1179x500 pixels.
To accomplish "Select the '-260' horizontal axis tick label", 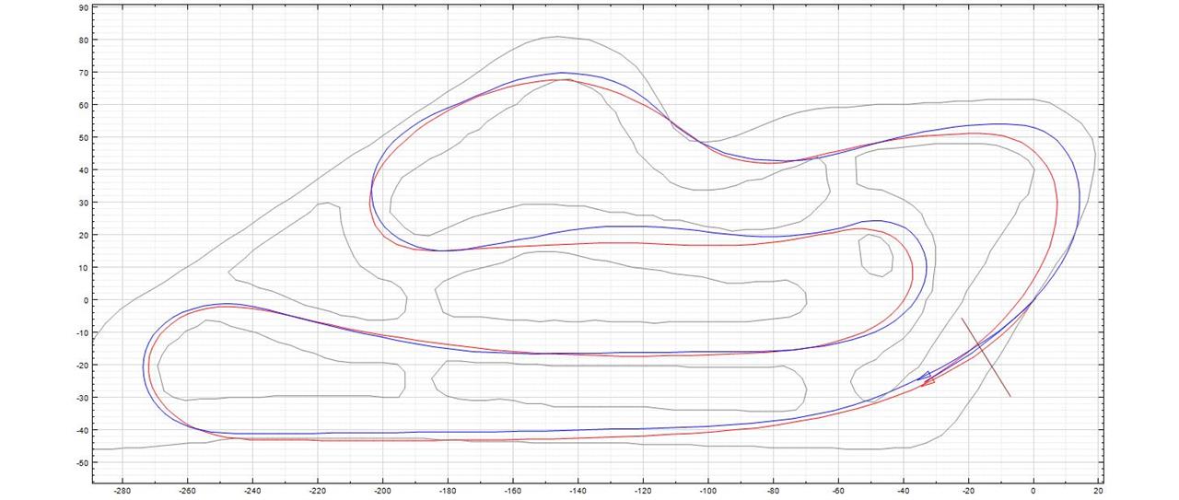I will 187,492.
